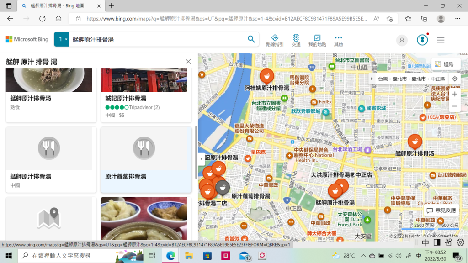
Task: Open the taskbar notification center
Action: [457, 256]
